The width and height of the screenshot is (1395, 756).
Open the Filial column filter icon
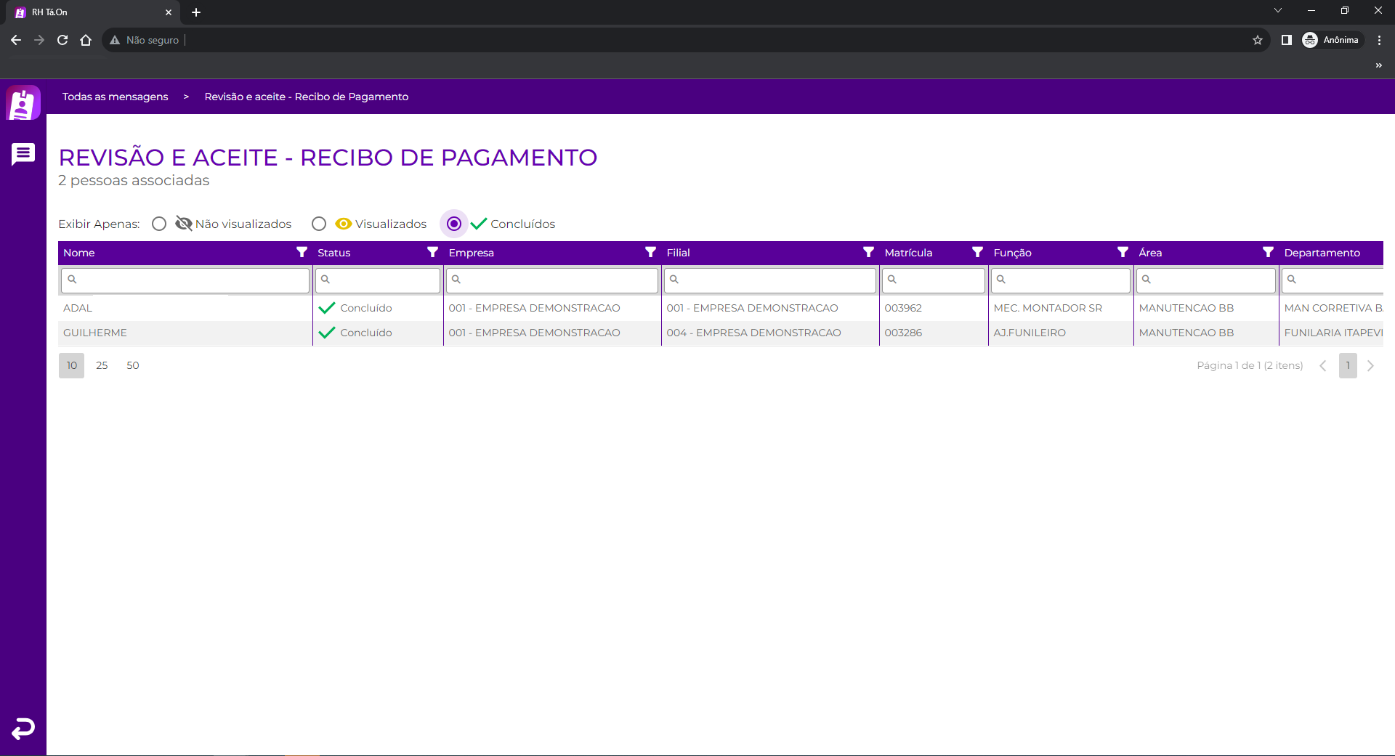pos(868,252)
